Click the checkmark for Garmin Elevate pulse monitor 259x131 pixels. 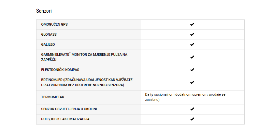point(192,57)
